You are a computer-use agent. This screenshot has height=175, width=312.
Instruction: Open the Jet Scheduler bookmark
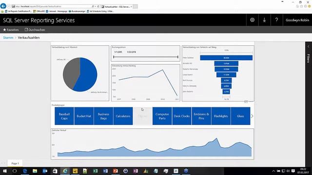click(100, 11)
